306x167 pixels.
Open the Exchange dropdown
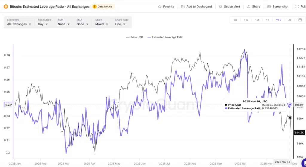coord(19,24)
